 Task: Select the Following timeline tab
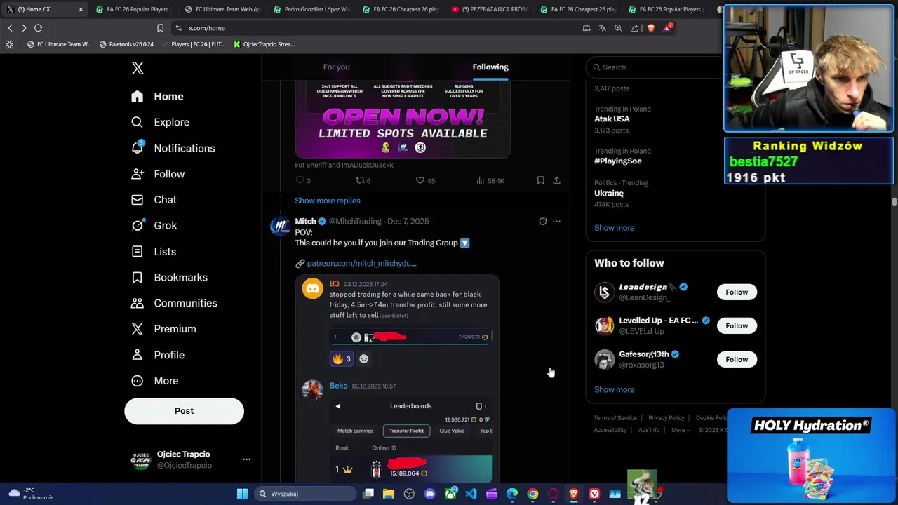coord(490,67)
